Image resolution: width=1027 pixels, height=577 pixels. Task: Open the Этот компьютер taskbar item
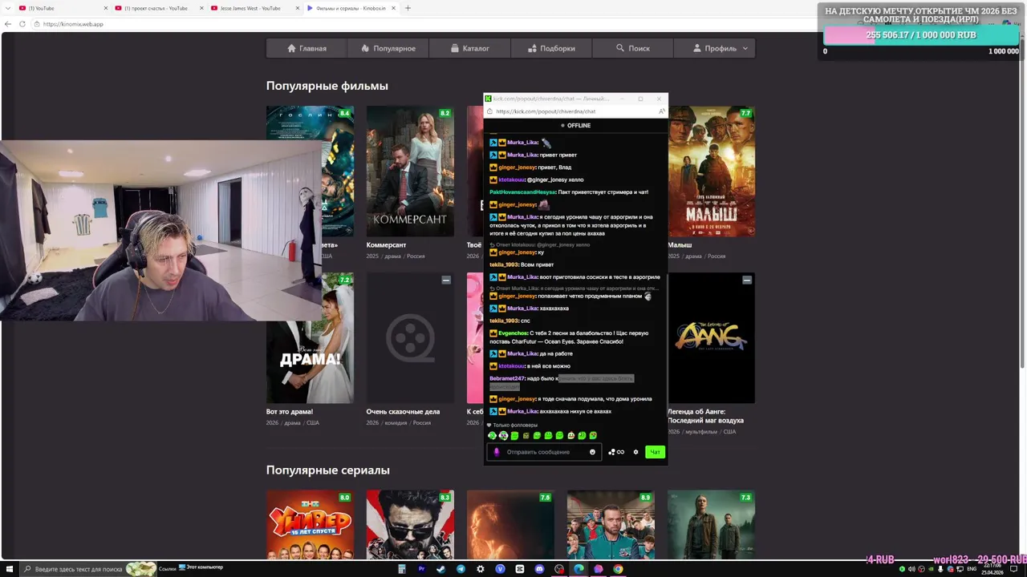(x=201, y=567)
